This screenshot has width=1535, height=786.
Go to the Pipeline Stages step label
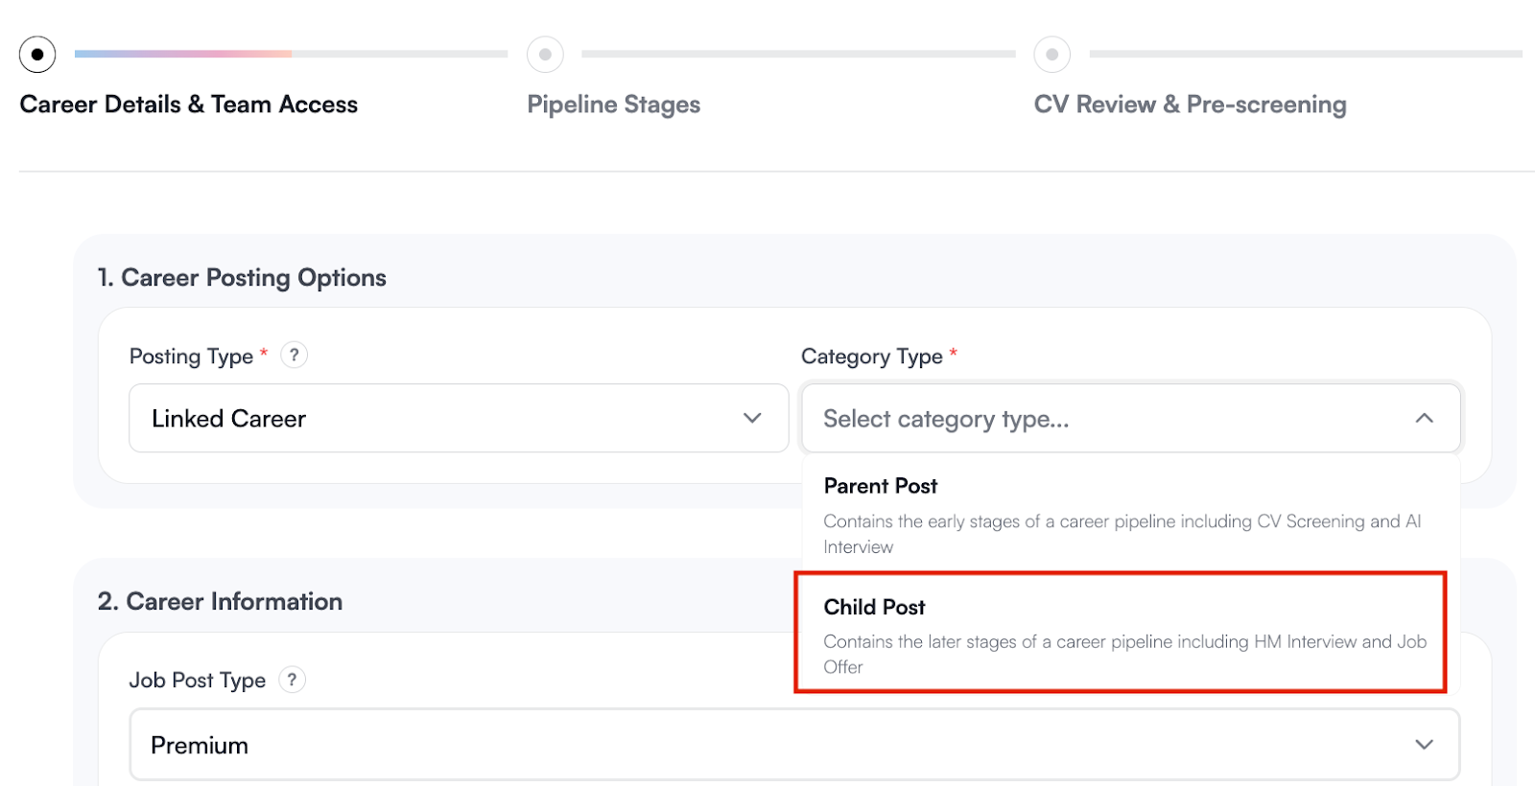(x=613, y=104)
